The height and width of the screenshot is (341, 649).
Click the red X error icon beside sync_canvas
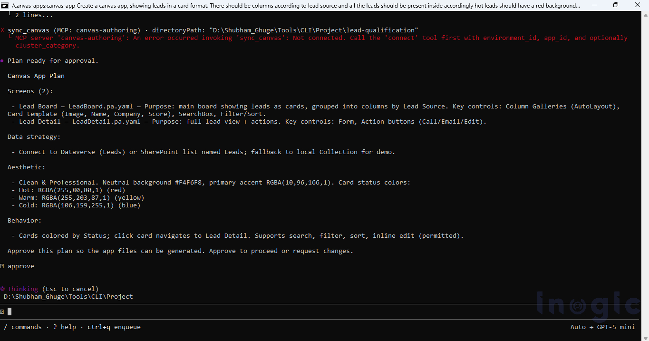2,30
